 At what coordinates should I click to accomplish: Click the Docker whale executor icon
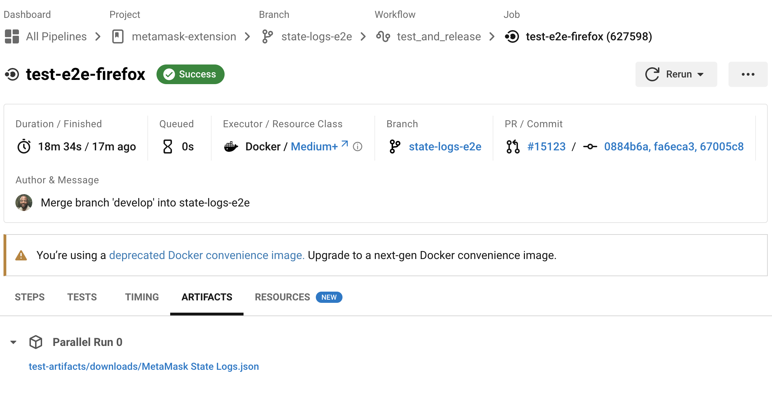pyautogui.click(x=231, y=147)
